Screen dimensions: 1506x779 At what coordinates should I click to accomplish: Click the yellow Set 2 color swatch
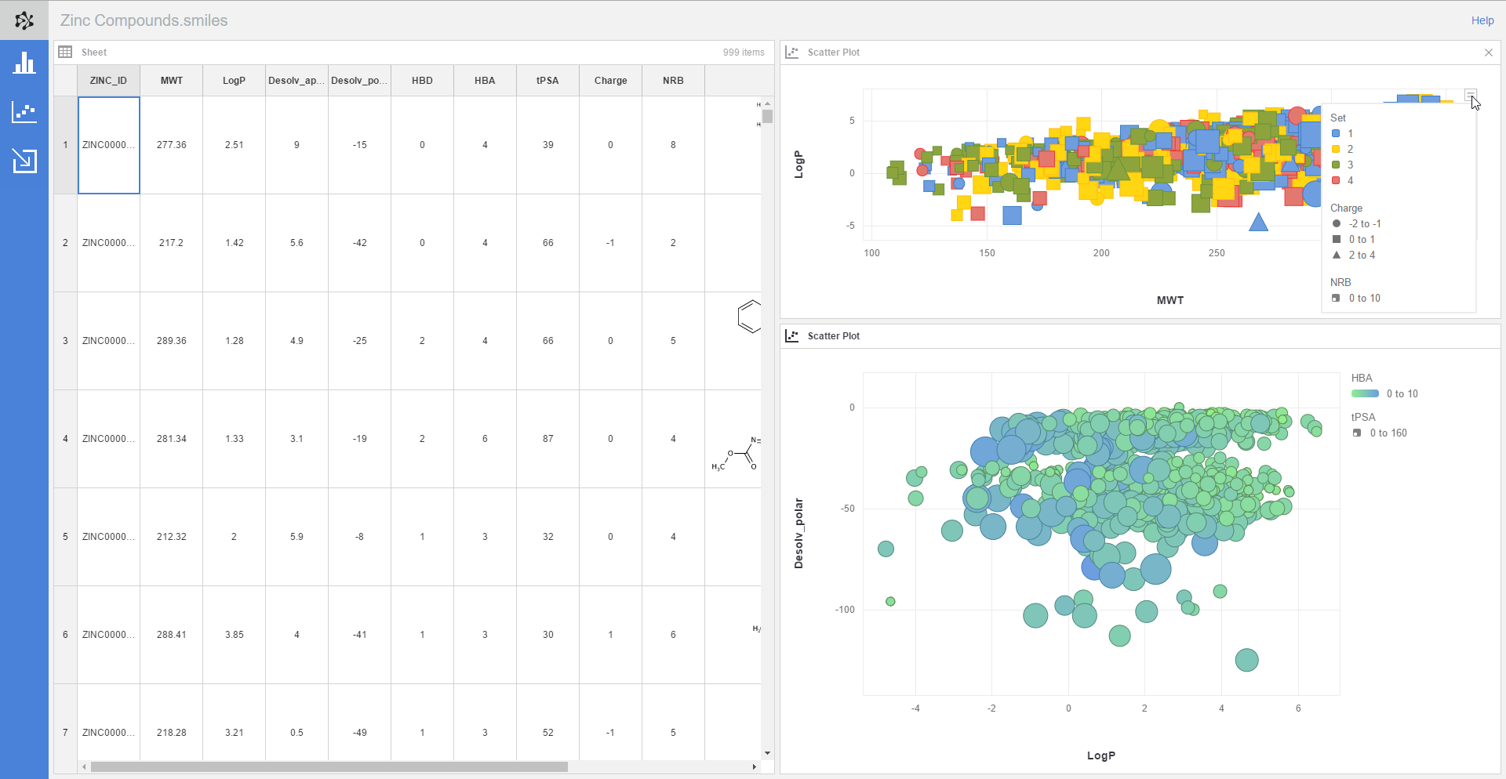pos(1336,150)
